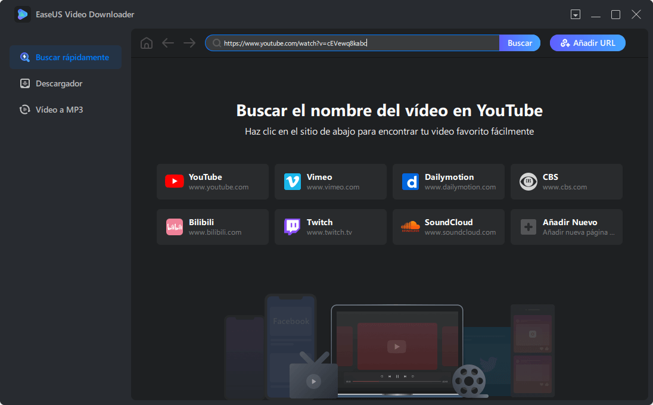Click the CBS eye logo icon
The height and width of the screenshot is (405, 653).
pos(528,182)
